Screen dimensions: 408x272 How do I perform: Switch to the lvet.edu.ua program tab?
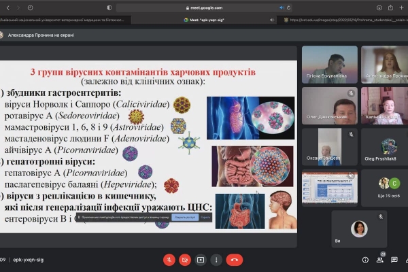click(343, 20)
